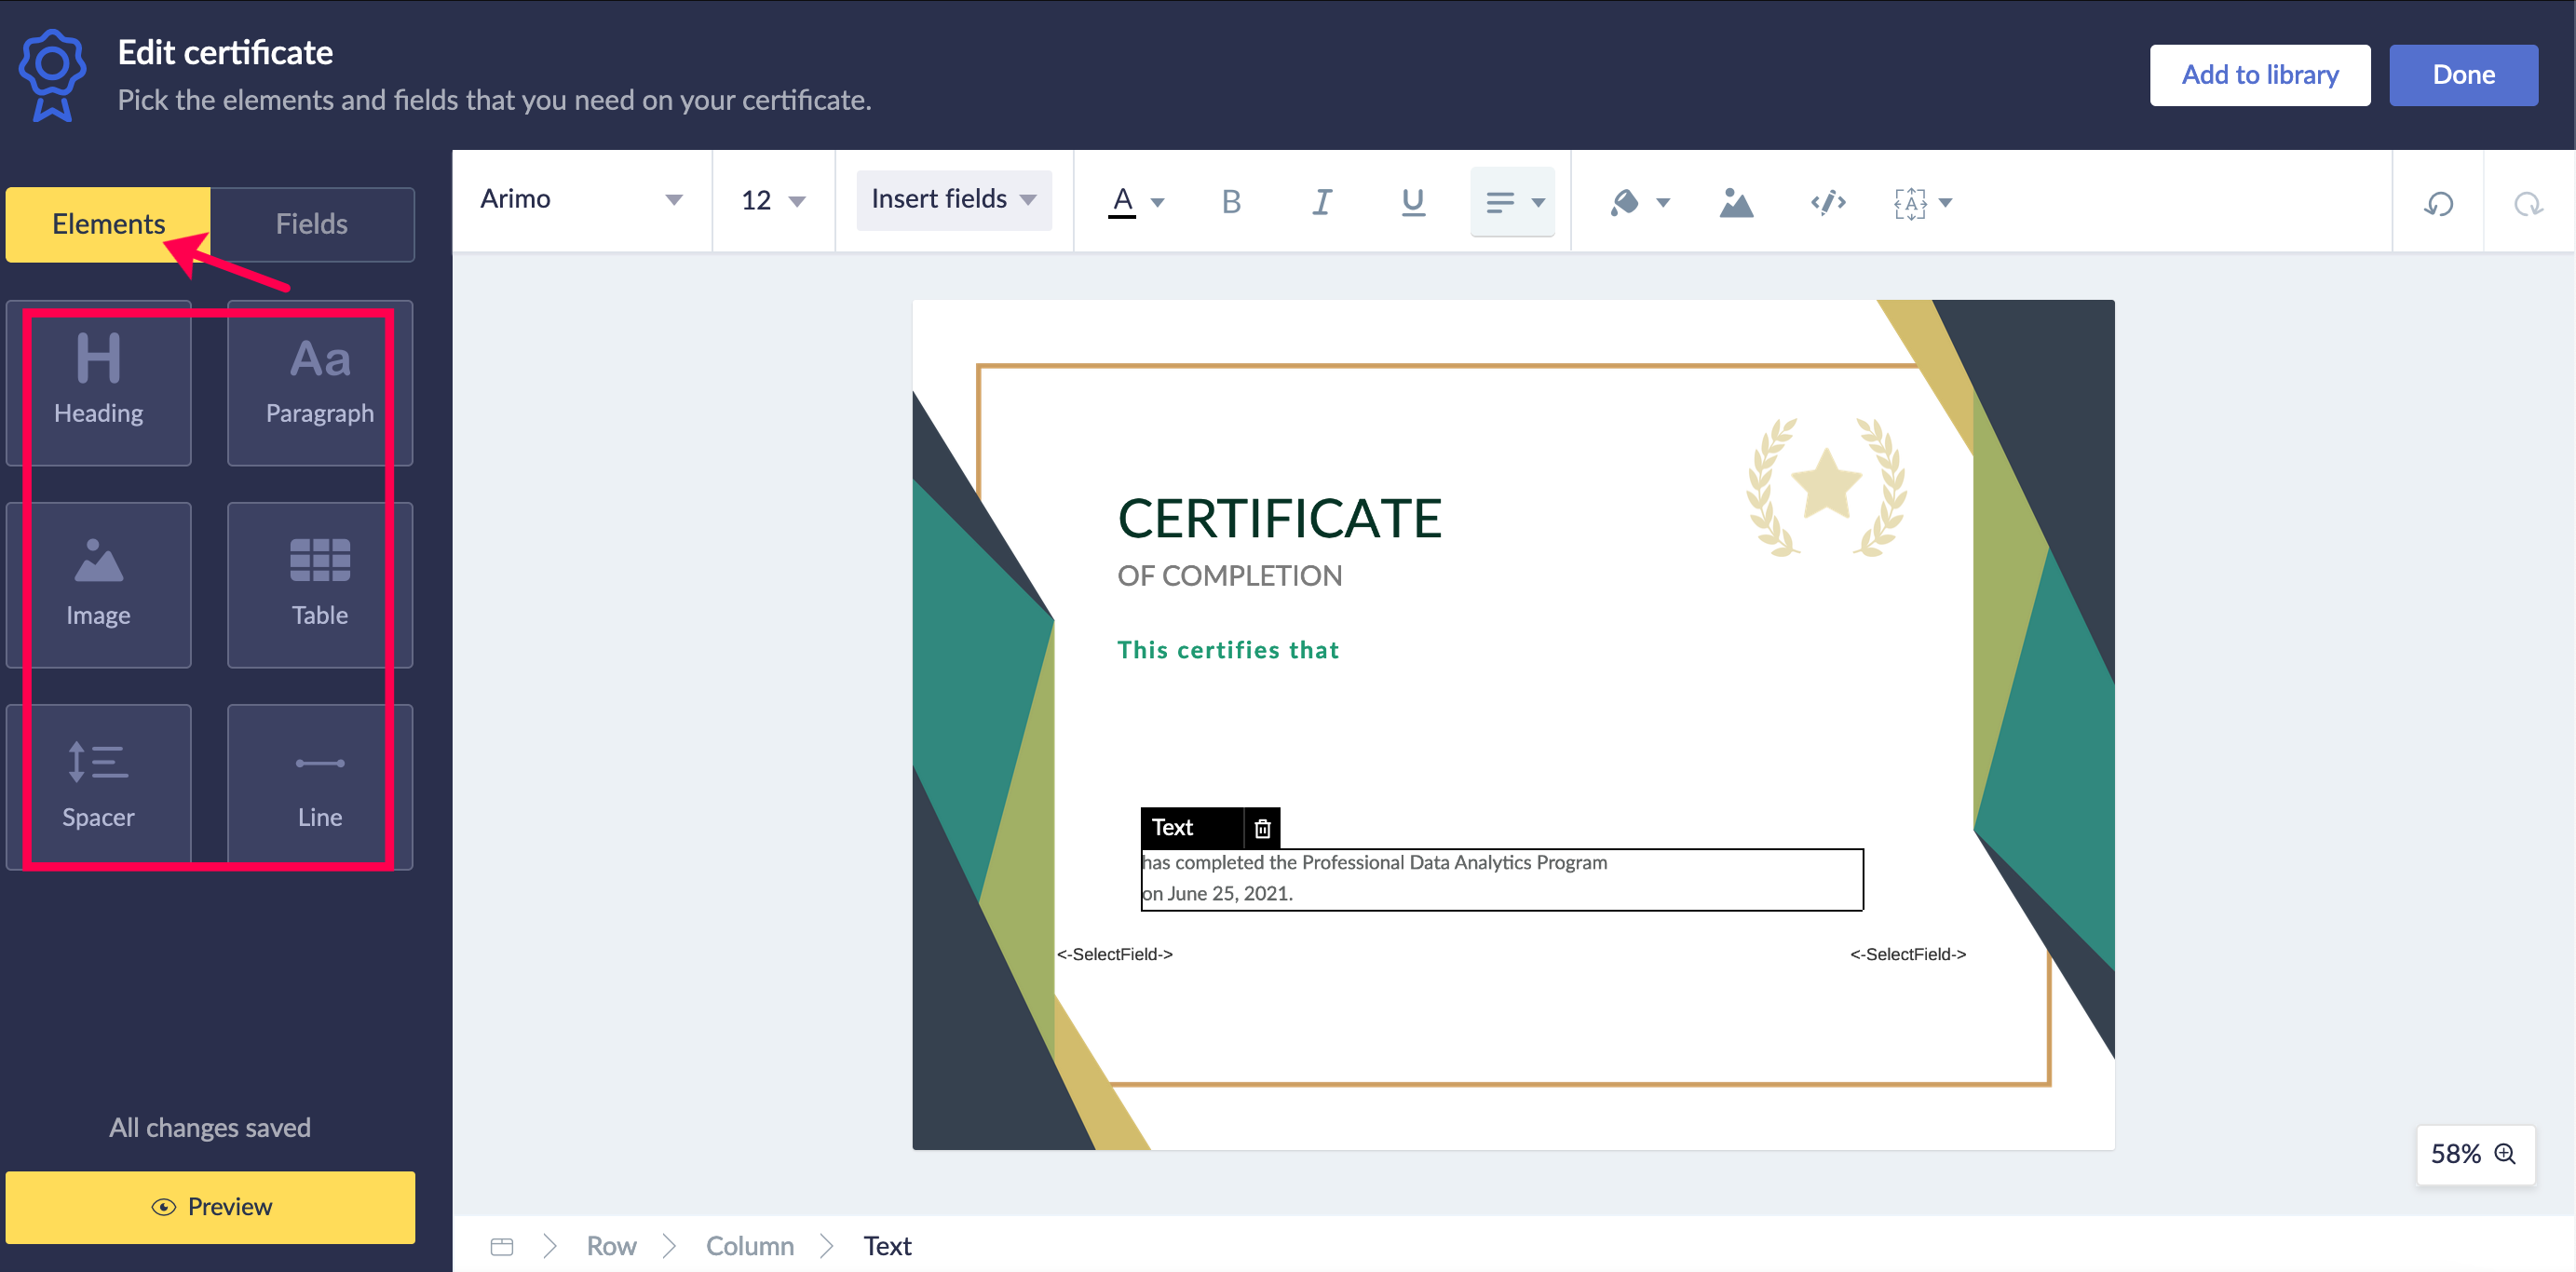Switch to the Elements tab
Viewport: 2576px width, 1272px height.
[x=108, y=224]
